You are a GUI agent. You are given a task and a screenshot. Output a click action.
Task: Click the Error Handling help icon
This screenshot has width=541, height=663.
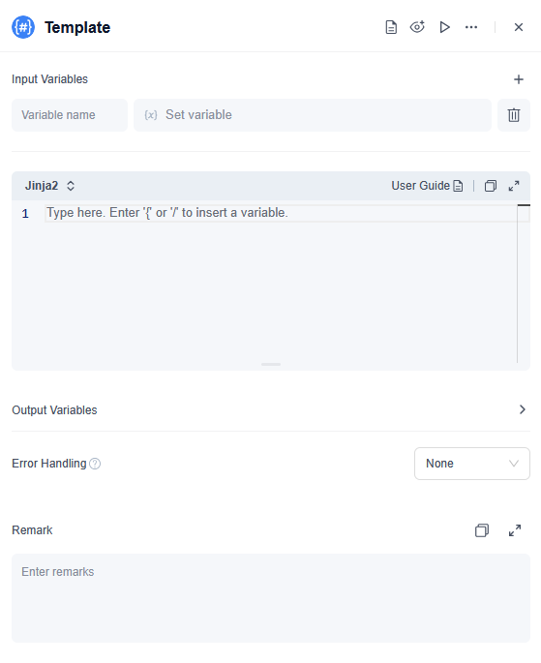pyautogui.click(x=95, y=464)
